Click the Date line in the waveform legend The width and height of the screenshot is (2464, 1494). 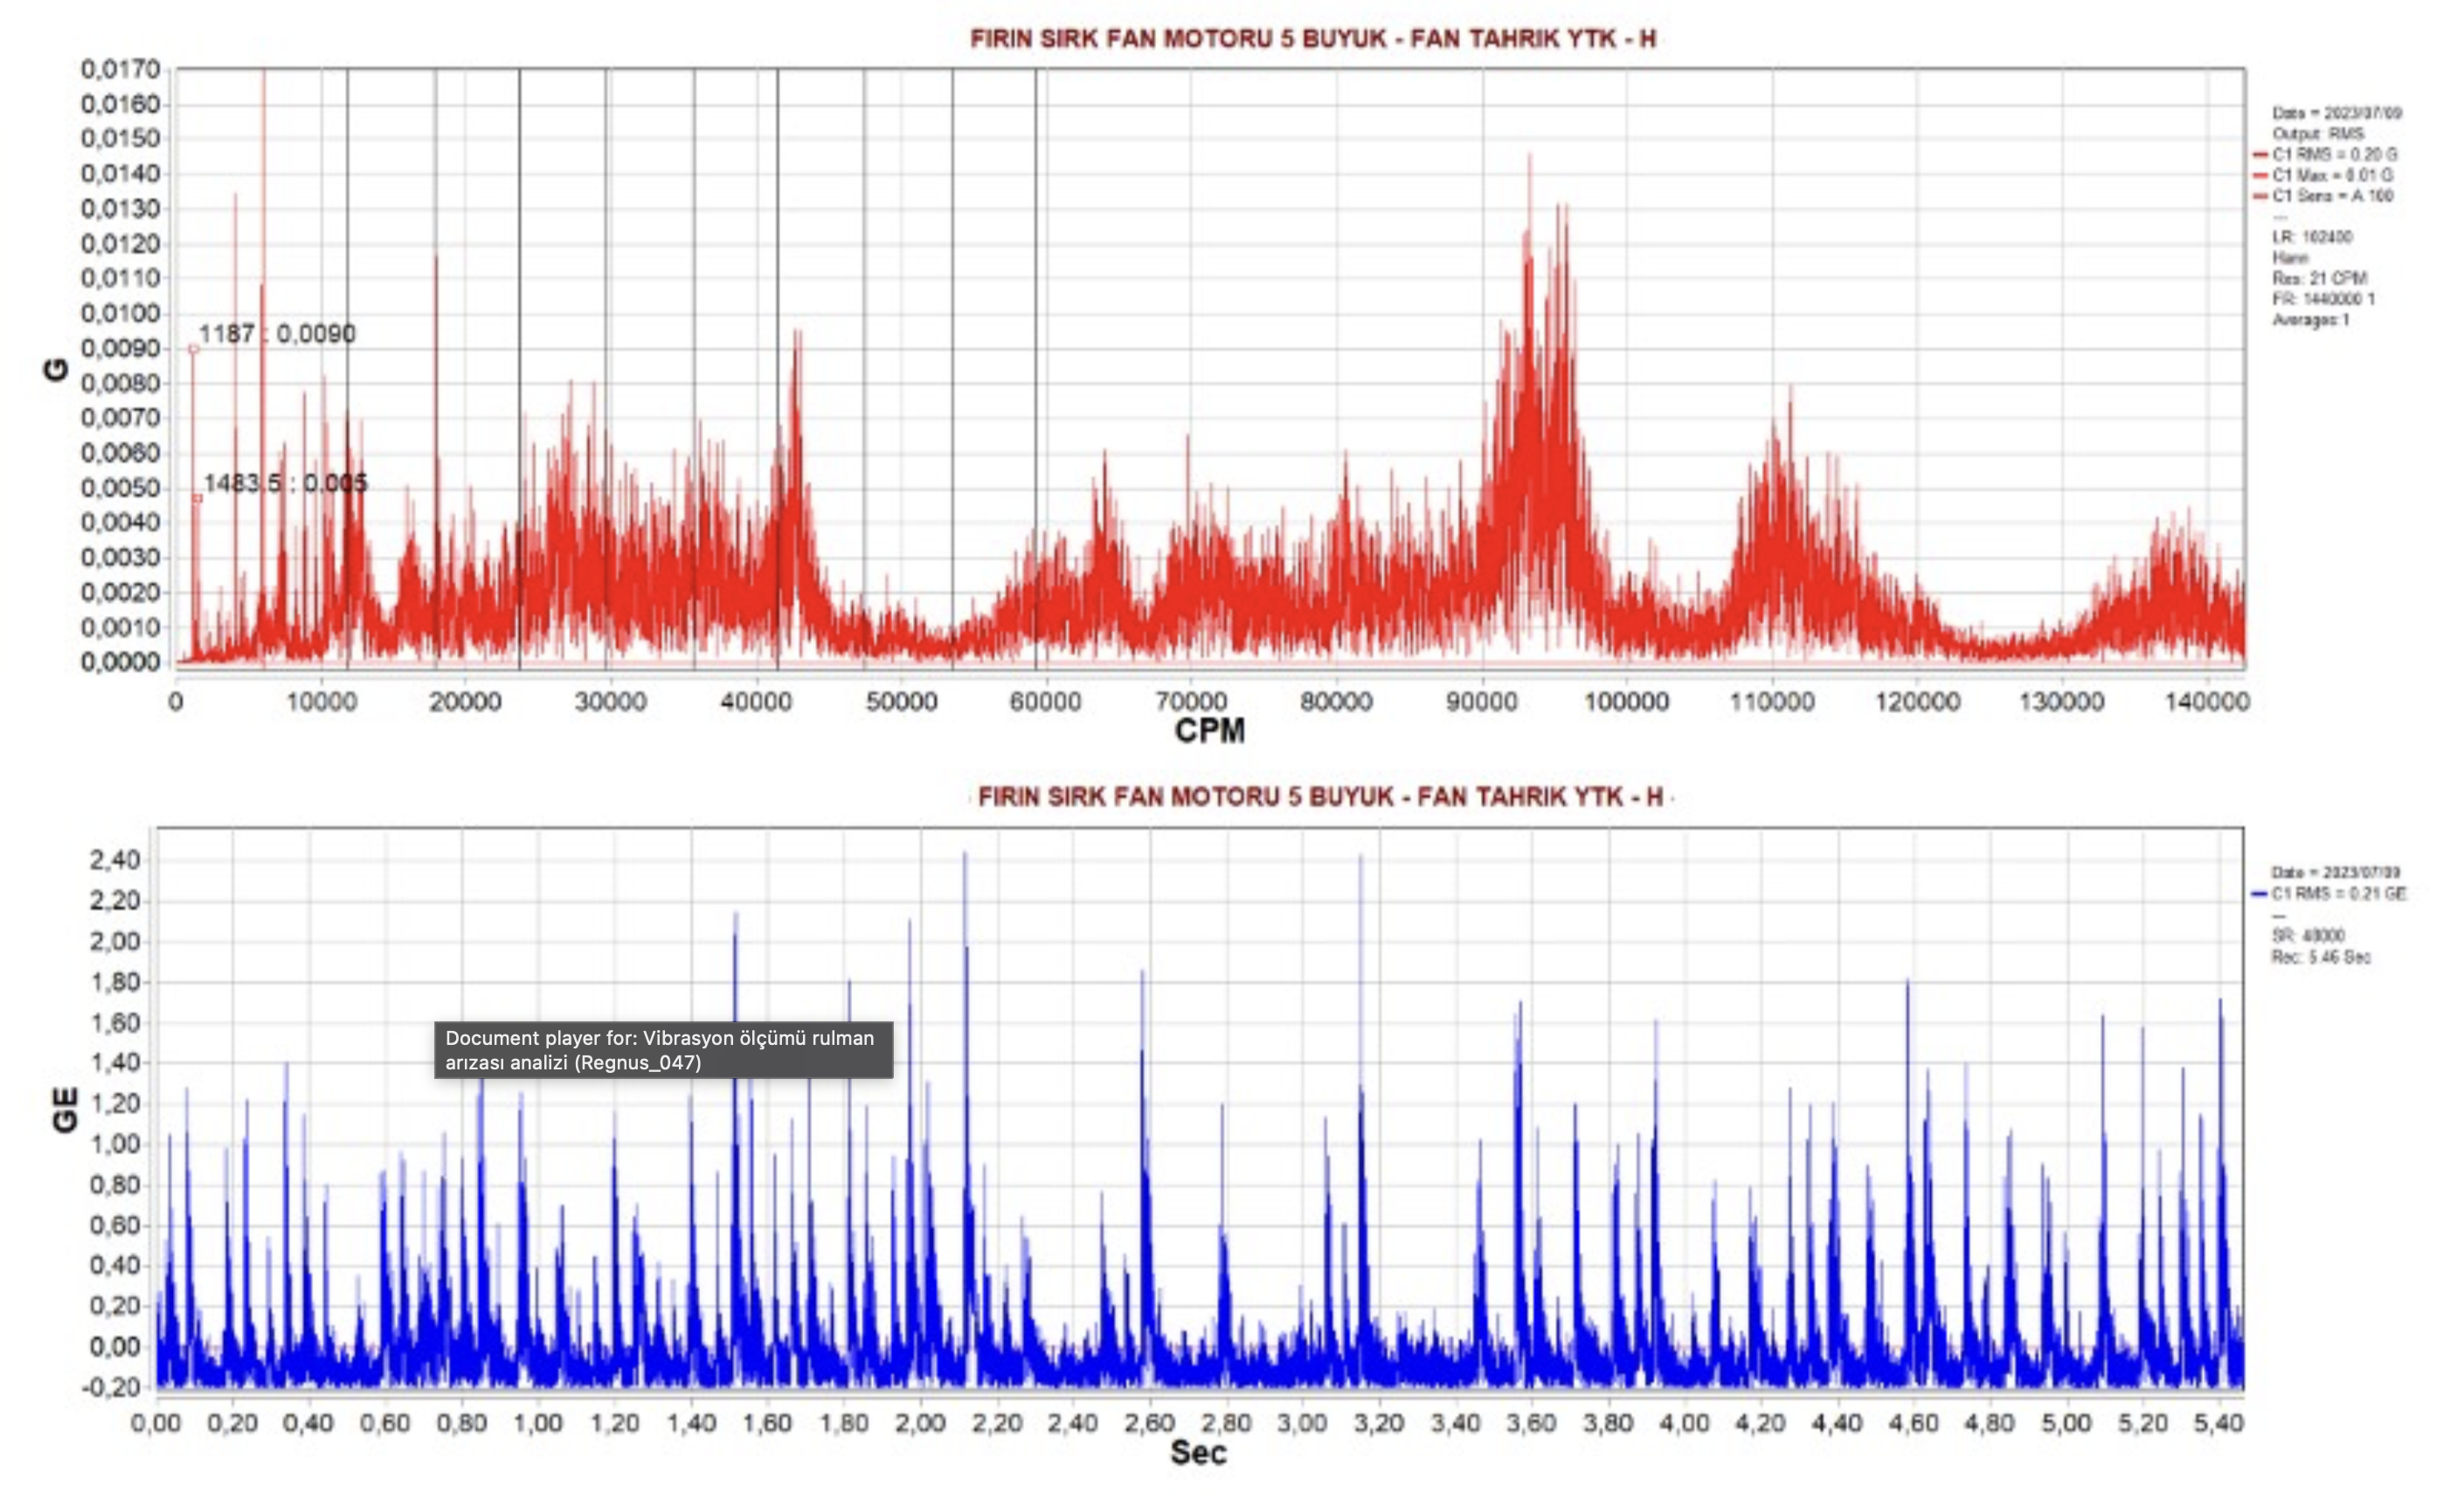point(2336,873)
